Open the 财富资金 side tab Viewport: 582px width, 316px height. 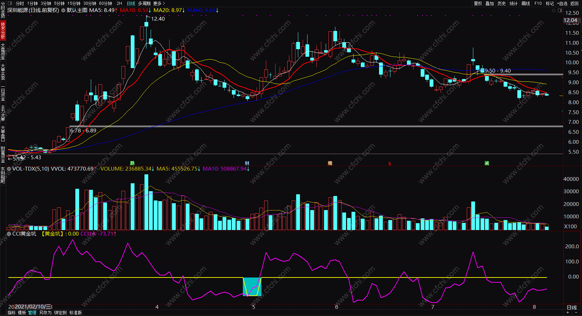(x=3, y=154)
